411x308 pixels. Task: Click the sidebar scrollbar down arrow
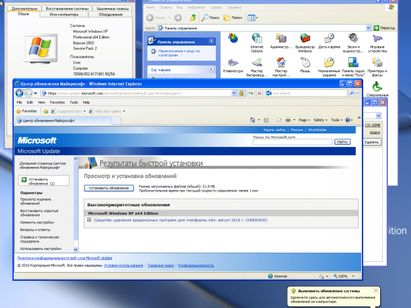tap(76, 249)
